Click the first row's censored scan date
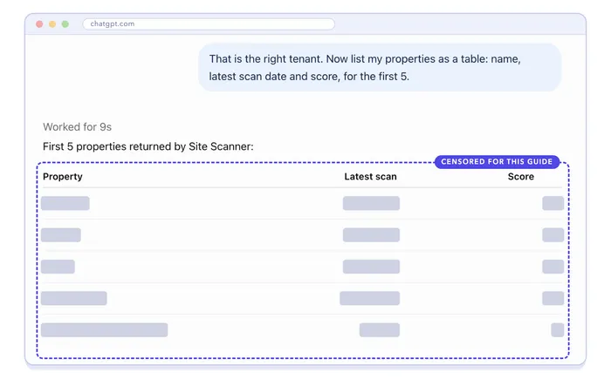611x386 pixels. (371, 203)
